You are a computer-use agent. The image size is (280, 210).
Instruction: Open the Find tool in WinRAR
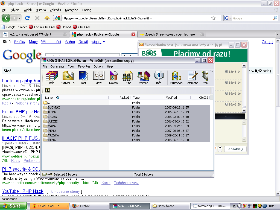point(129,77)
